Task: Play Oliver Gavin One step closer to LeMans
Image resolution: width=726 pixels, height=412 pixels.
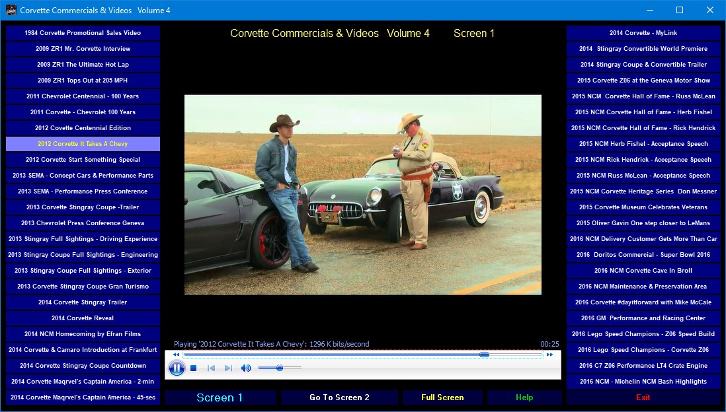Action: 643,223
